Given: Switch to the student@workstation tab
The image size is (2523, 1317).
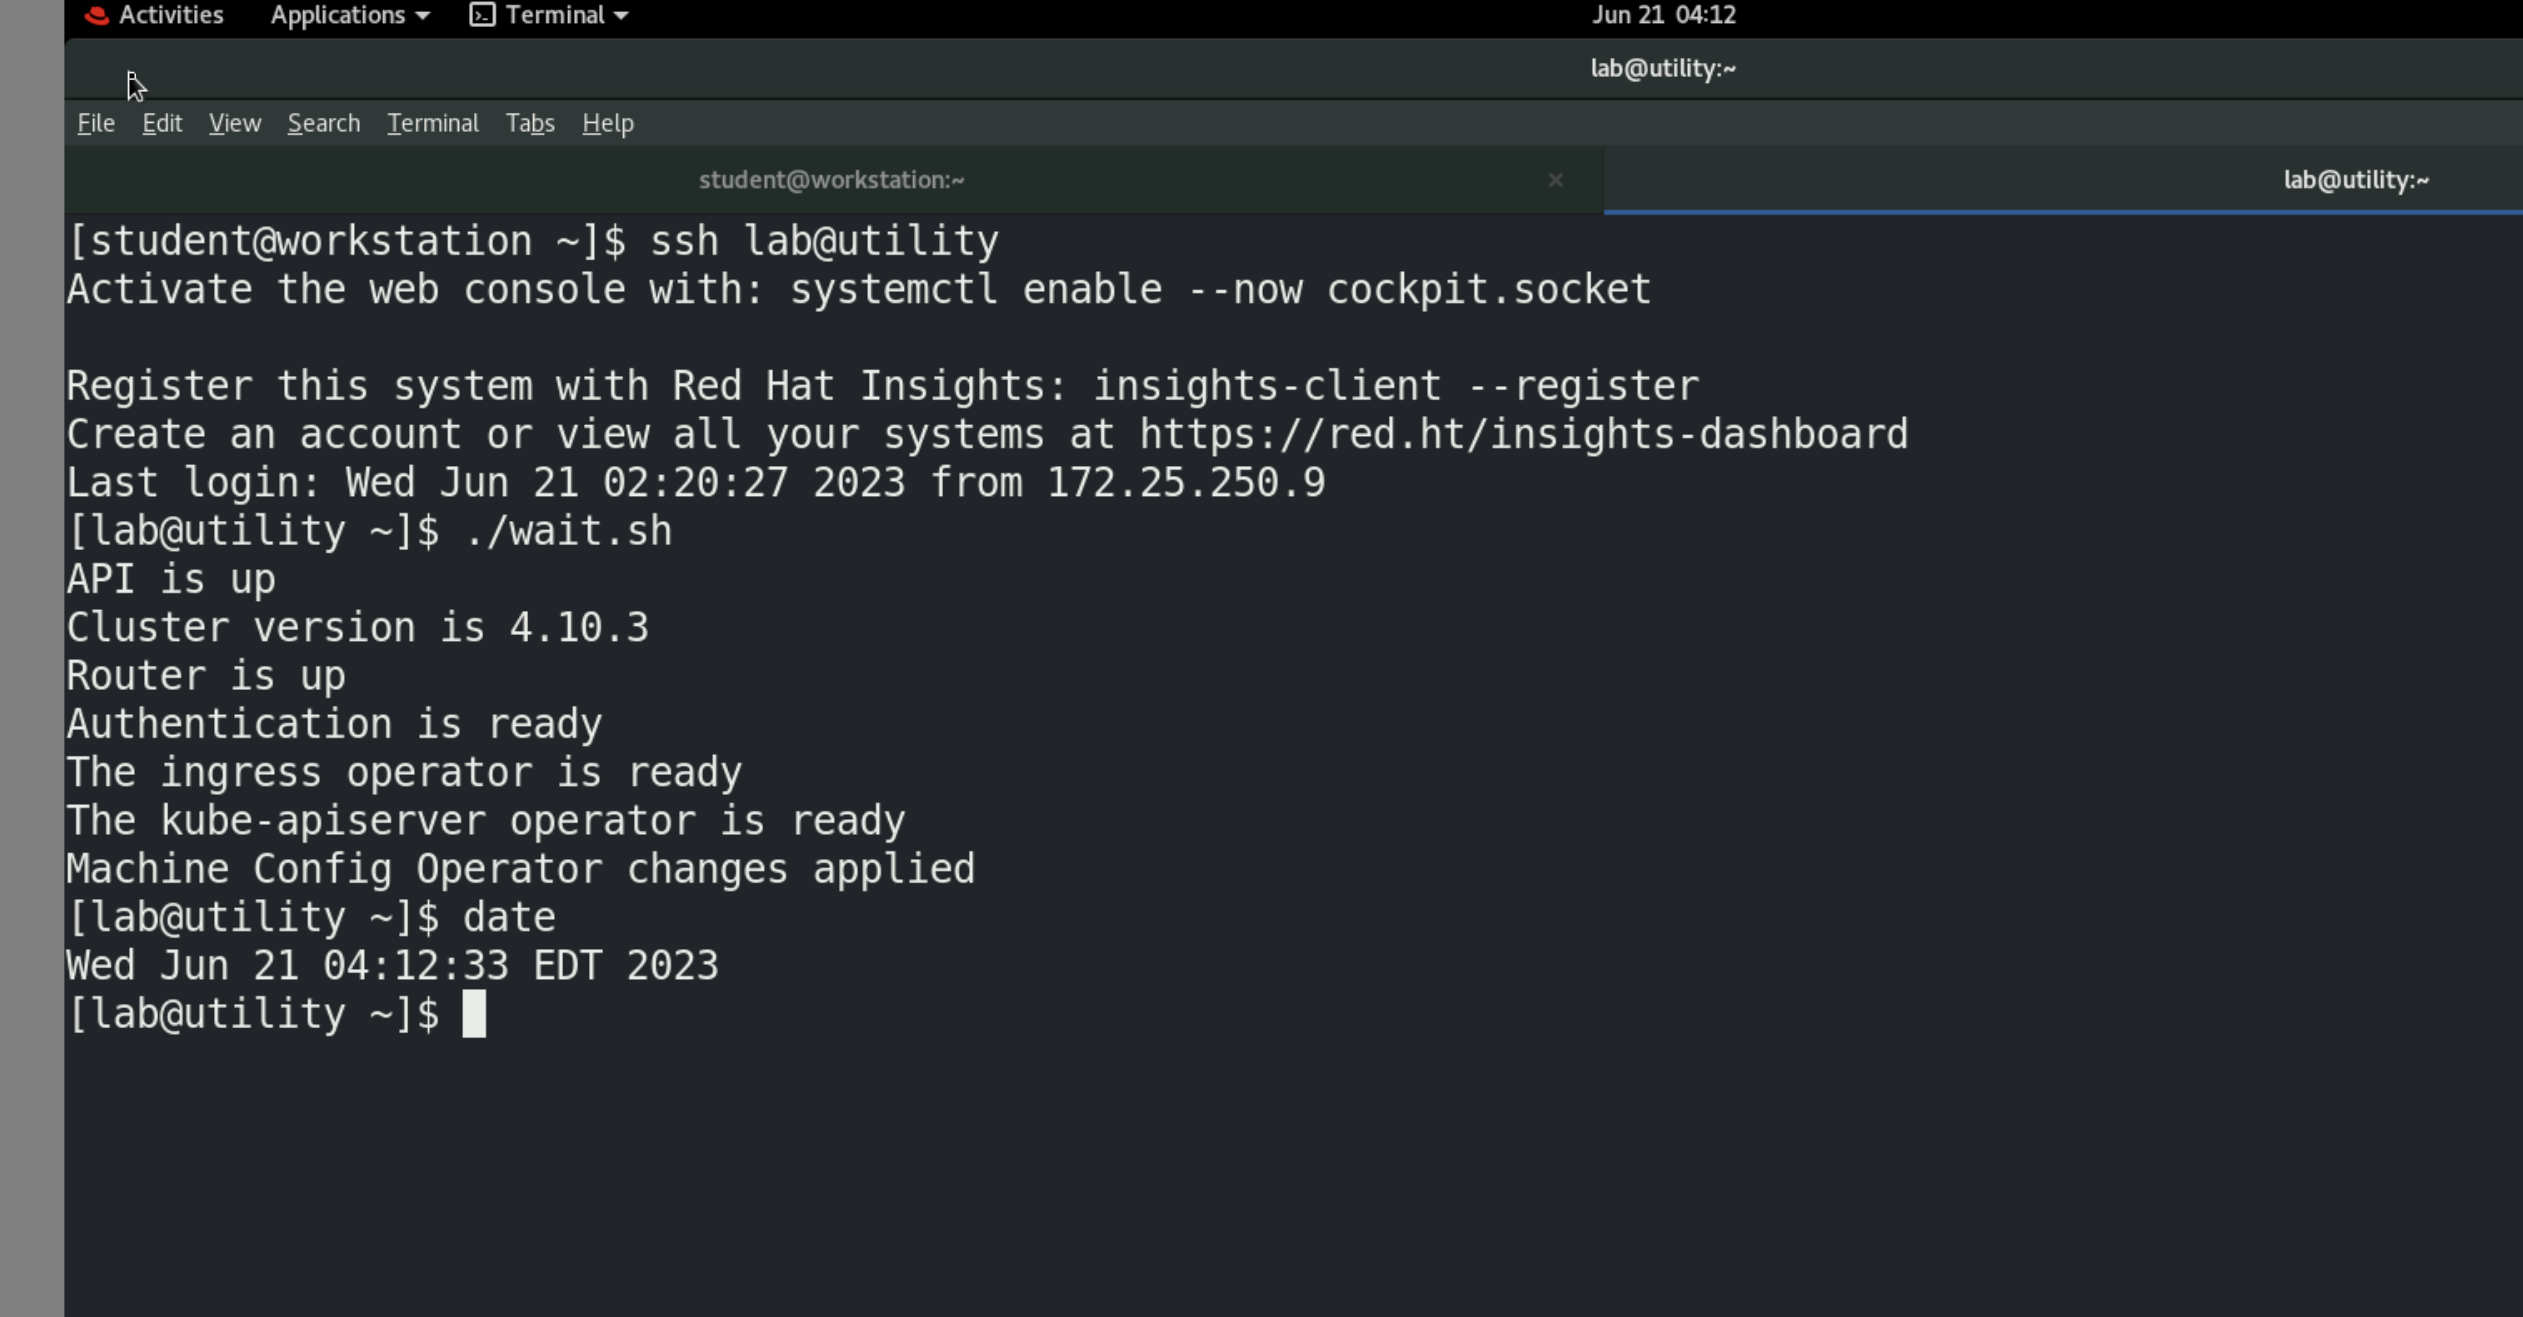Looking at the screenshot, I should tap(830, 180).
